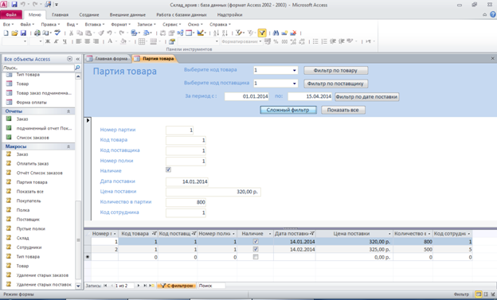Screen dimensions: 497x300
Task: Open the Партия товара macro in navigation pane
Action: [32, 182]
